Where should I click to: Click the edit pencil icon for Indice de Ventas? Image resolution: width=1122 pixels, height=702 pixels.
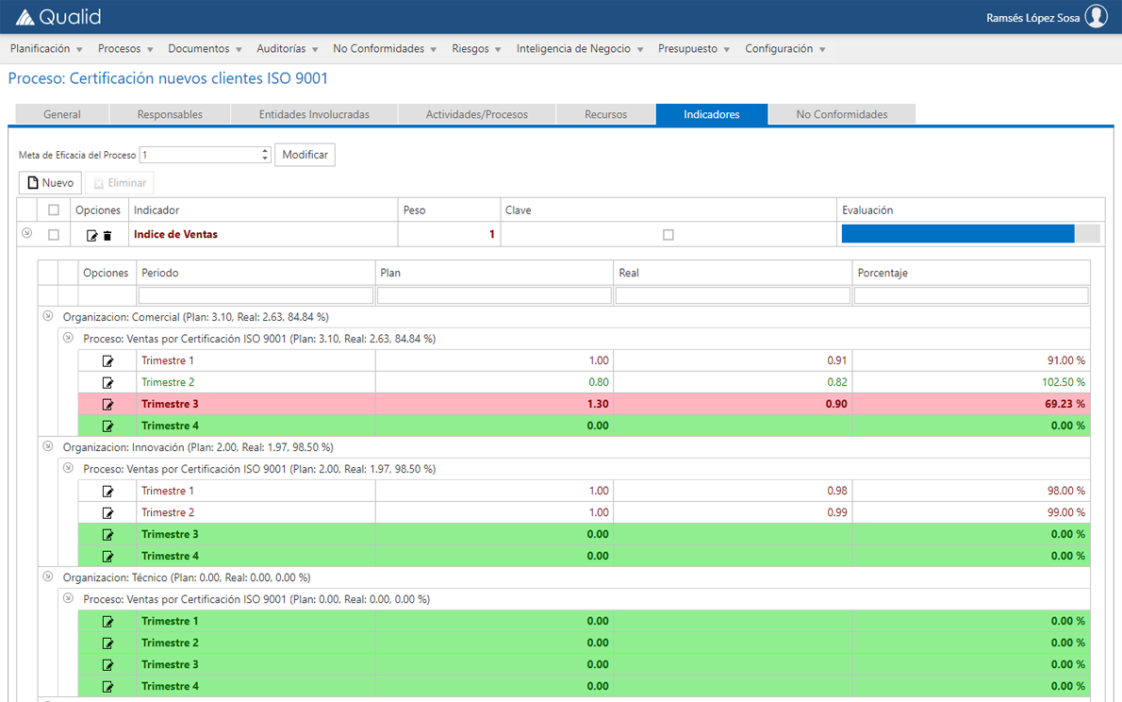pyautogui.click(x=91, y=235)
